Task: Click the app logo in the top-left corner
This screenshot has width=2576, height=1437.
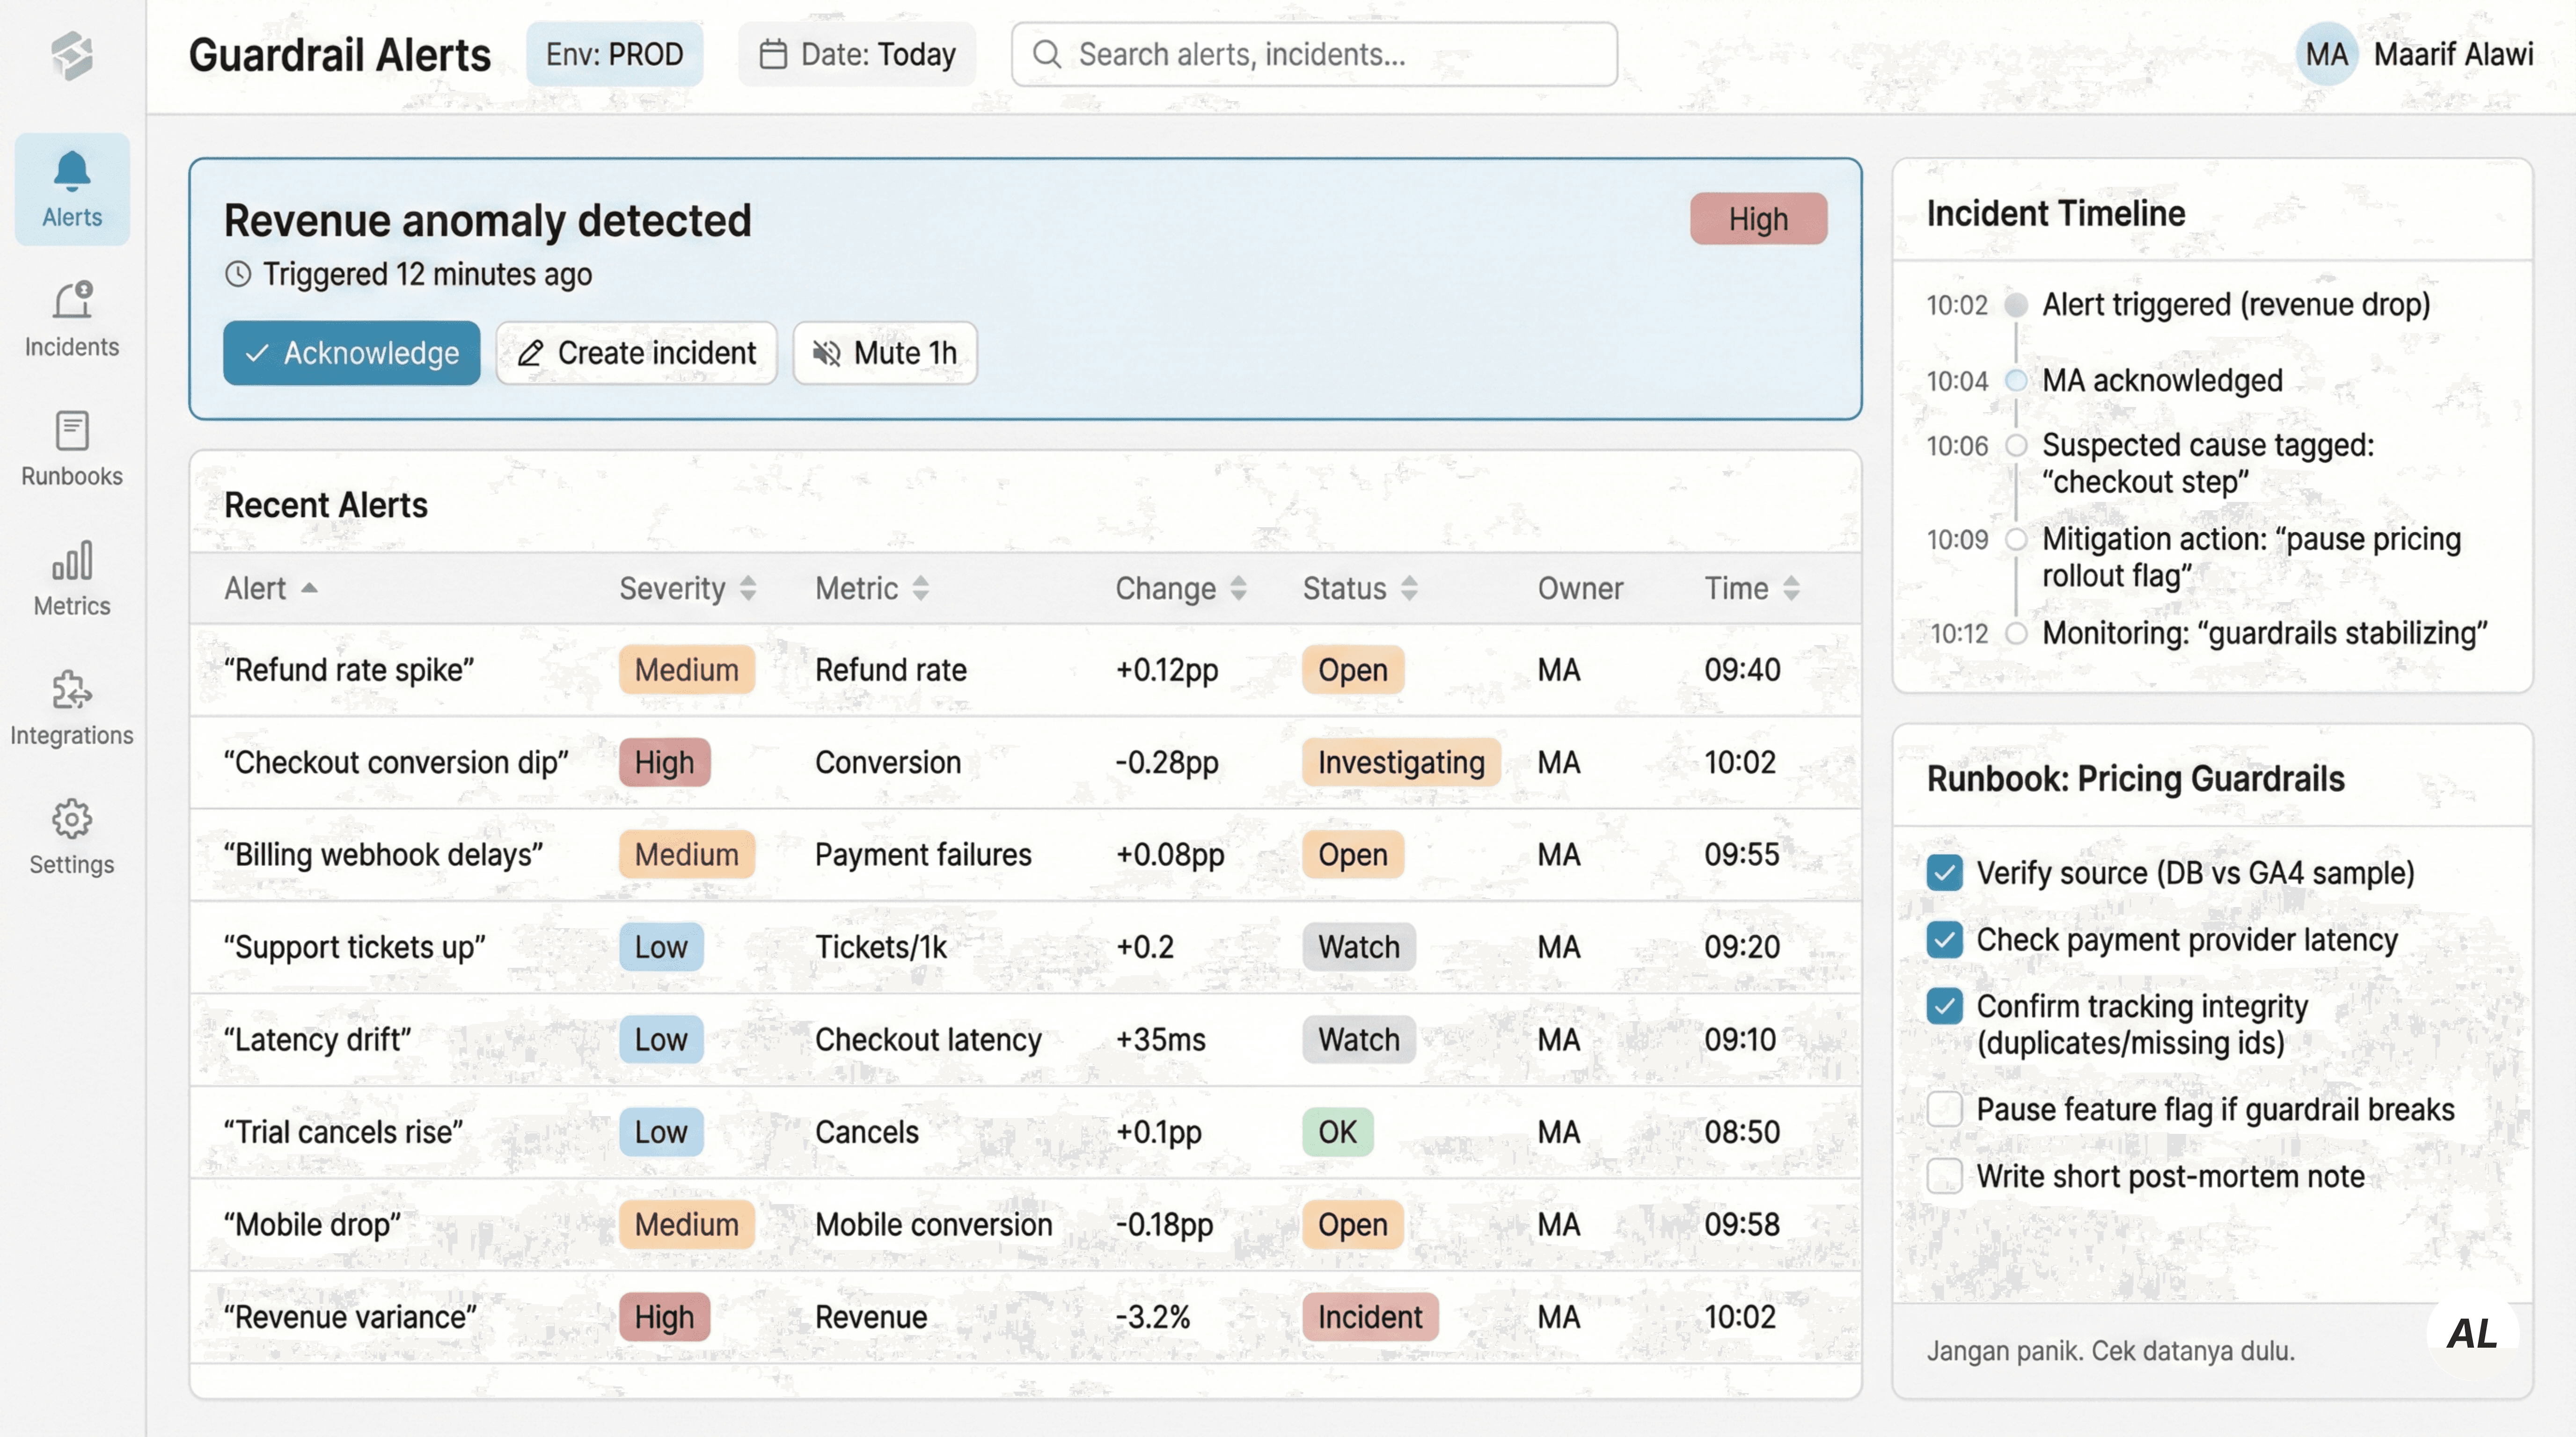Action: [72, 55]
